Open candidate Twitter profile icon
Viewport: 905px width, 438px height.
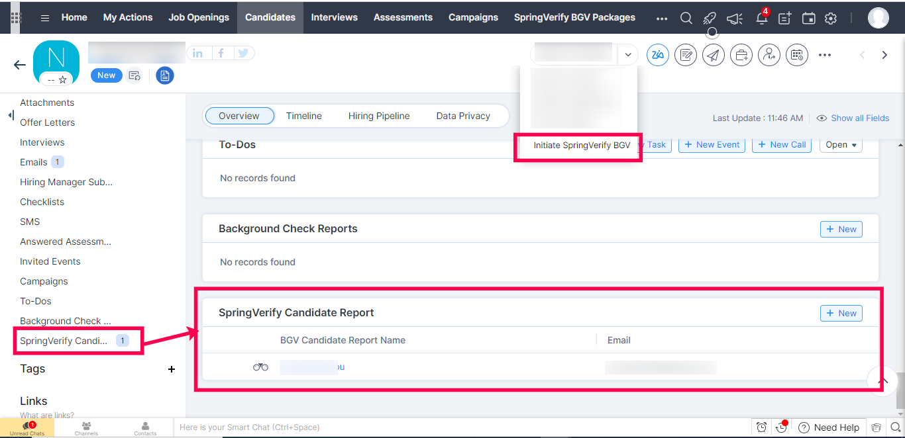point(243,54)
